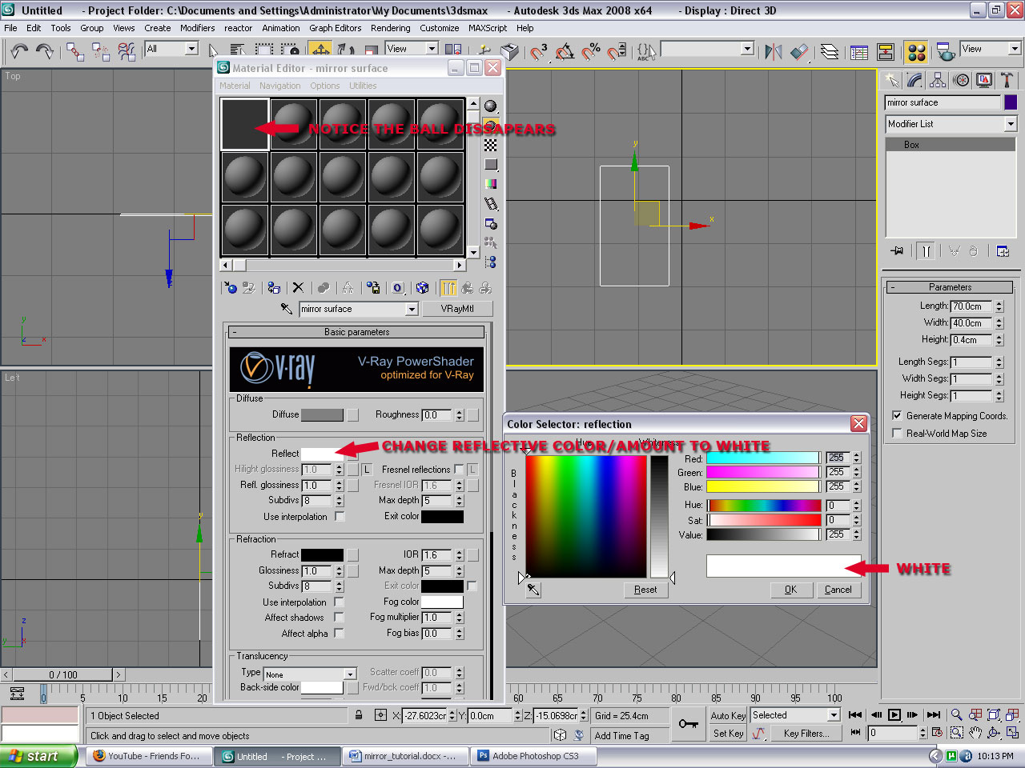Screen dimensions: 1025x768
Task: Click the Hierarchy command panel tab
Action: click(938, 80)
